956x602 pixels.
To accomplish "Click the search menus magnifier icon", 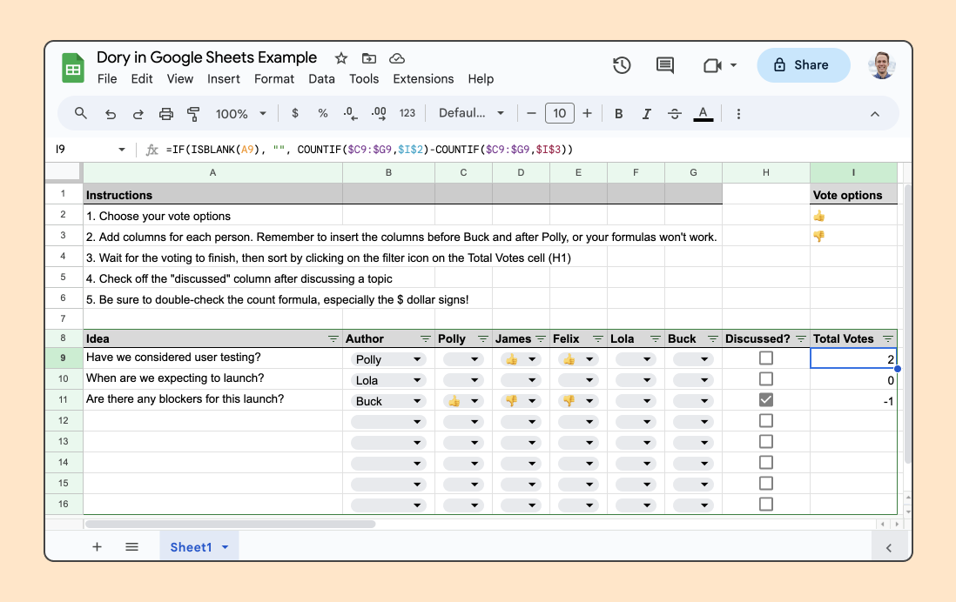I will click(x=80, y=113).
